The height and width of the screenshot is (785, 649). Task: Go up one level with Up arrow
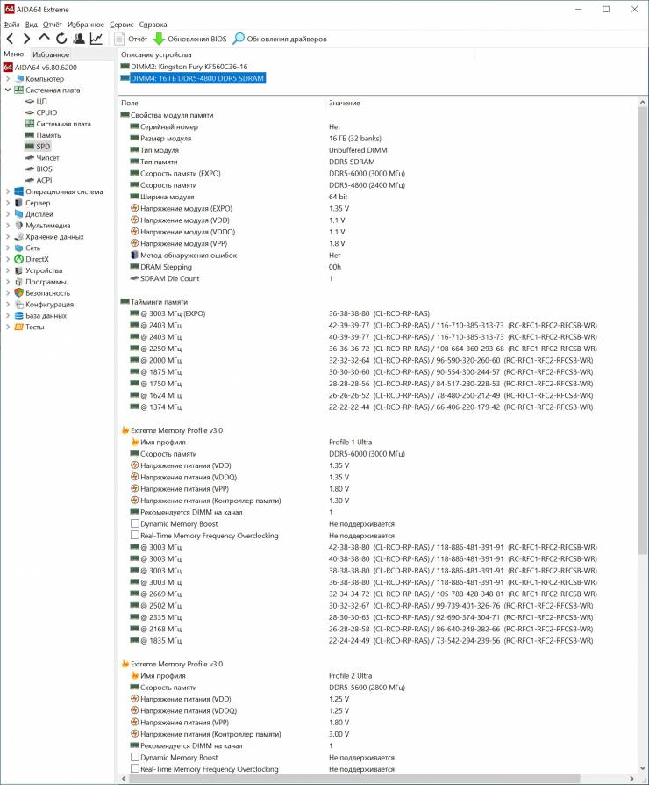[44, 38]
